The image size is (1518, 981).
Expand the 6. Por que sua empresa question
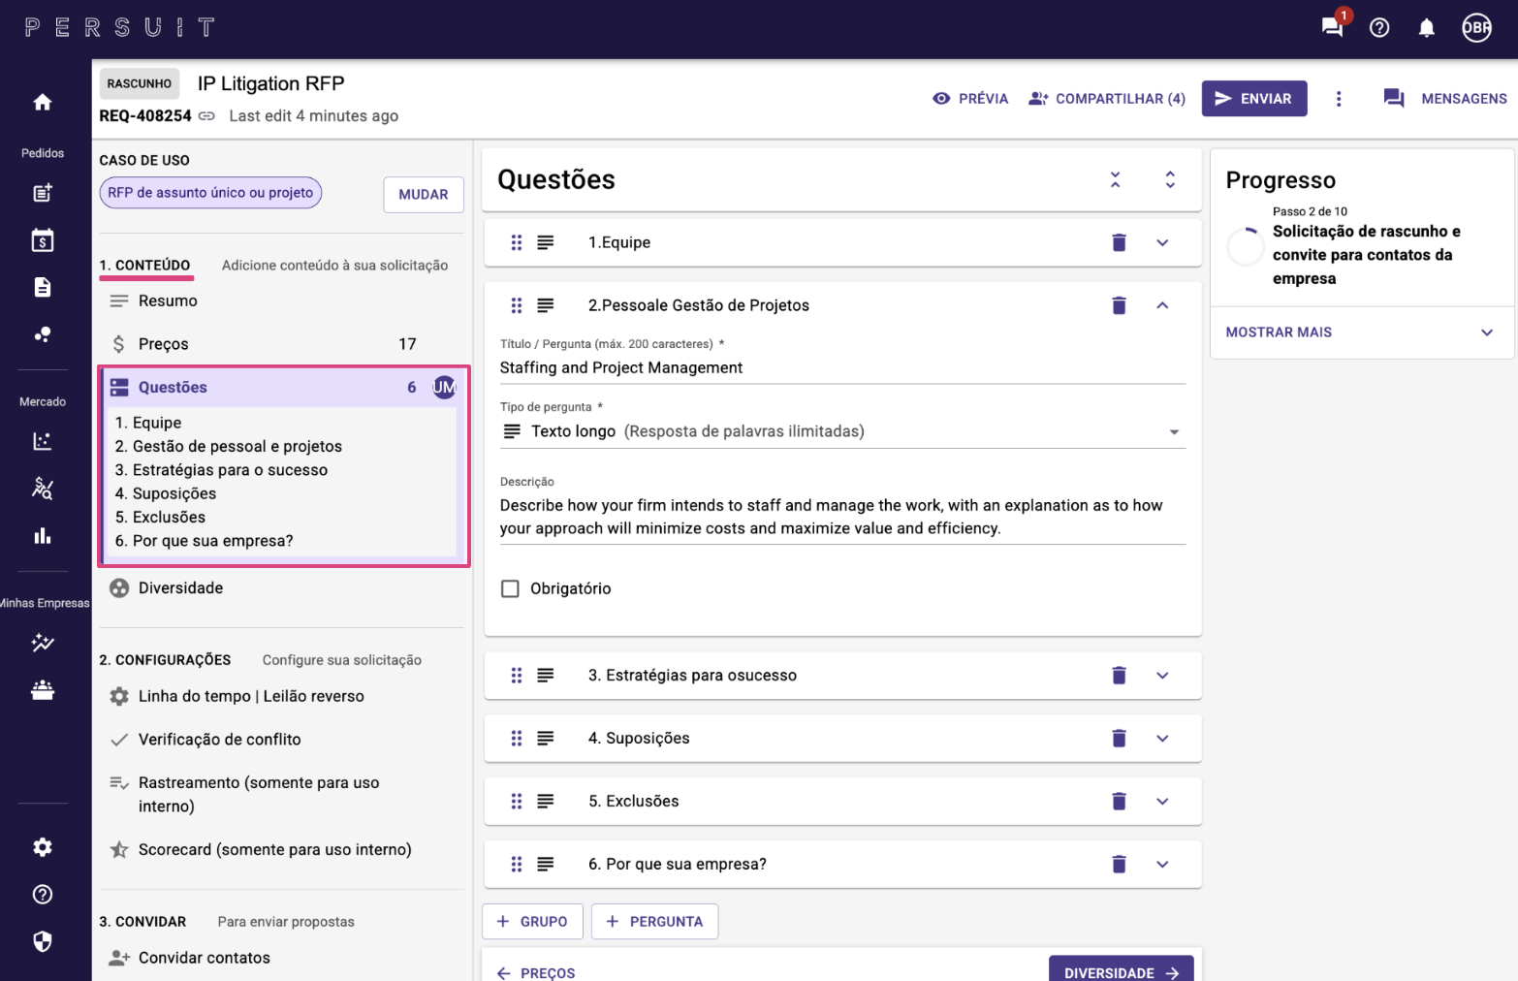point(1162,865)
